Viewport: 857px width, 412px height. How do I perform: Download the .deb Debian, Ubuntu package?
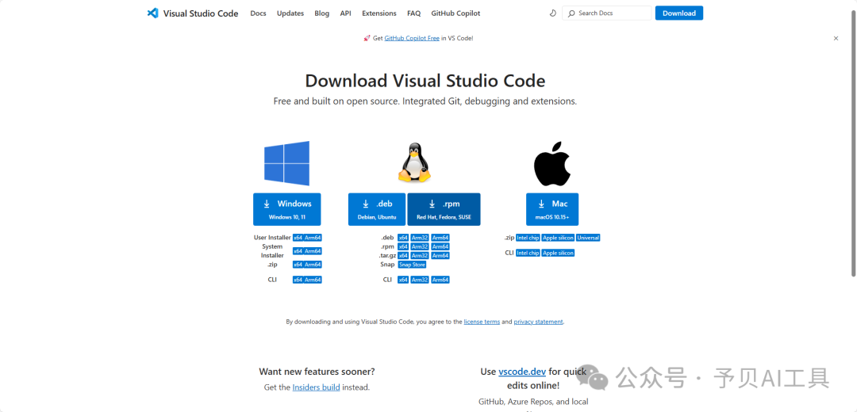377,209
